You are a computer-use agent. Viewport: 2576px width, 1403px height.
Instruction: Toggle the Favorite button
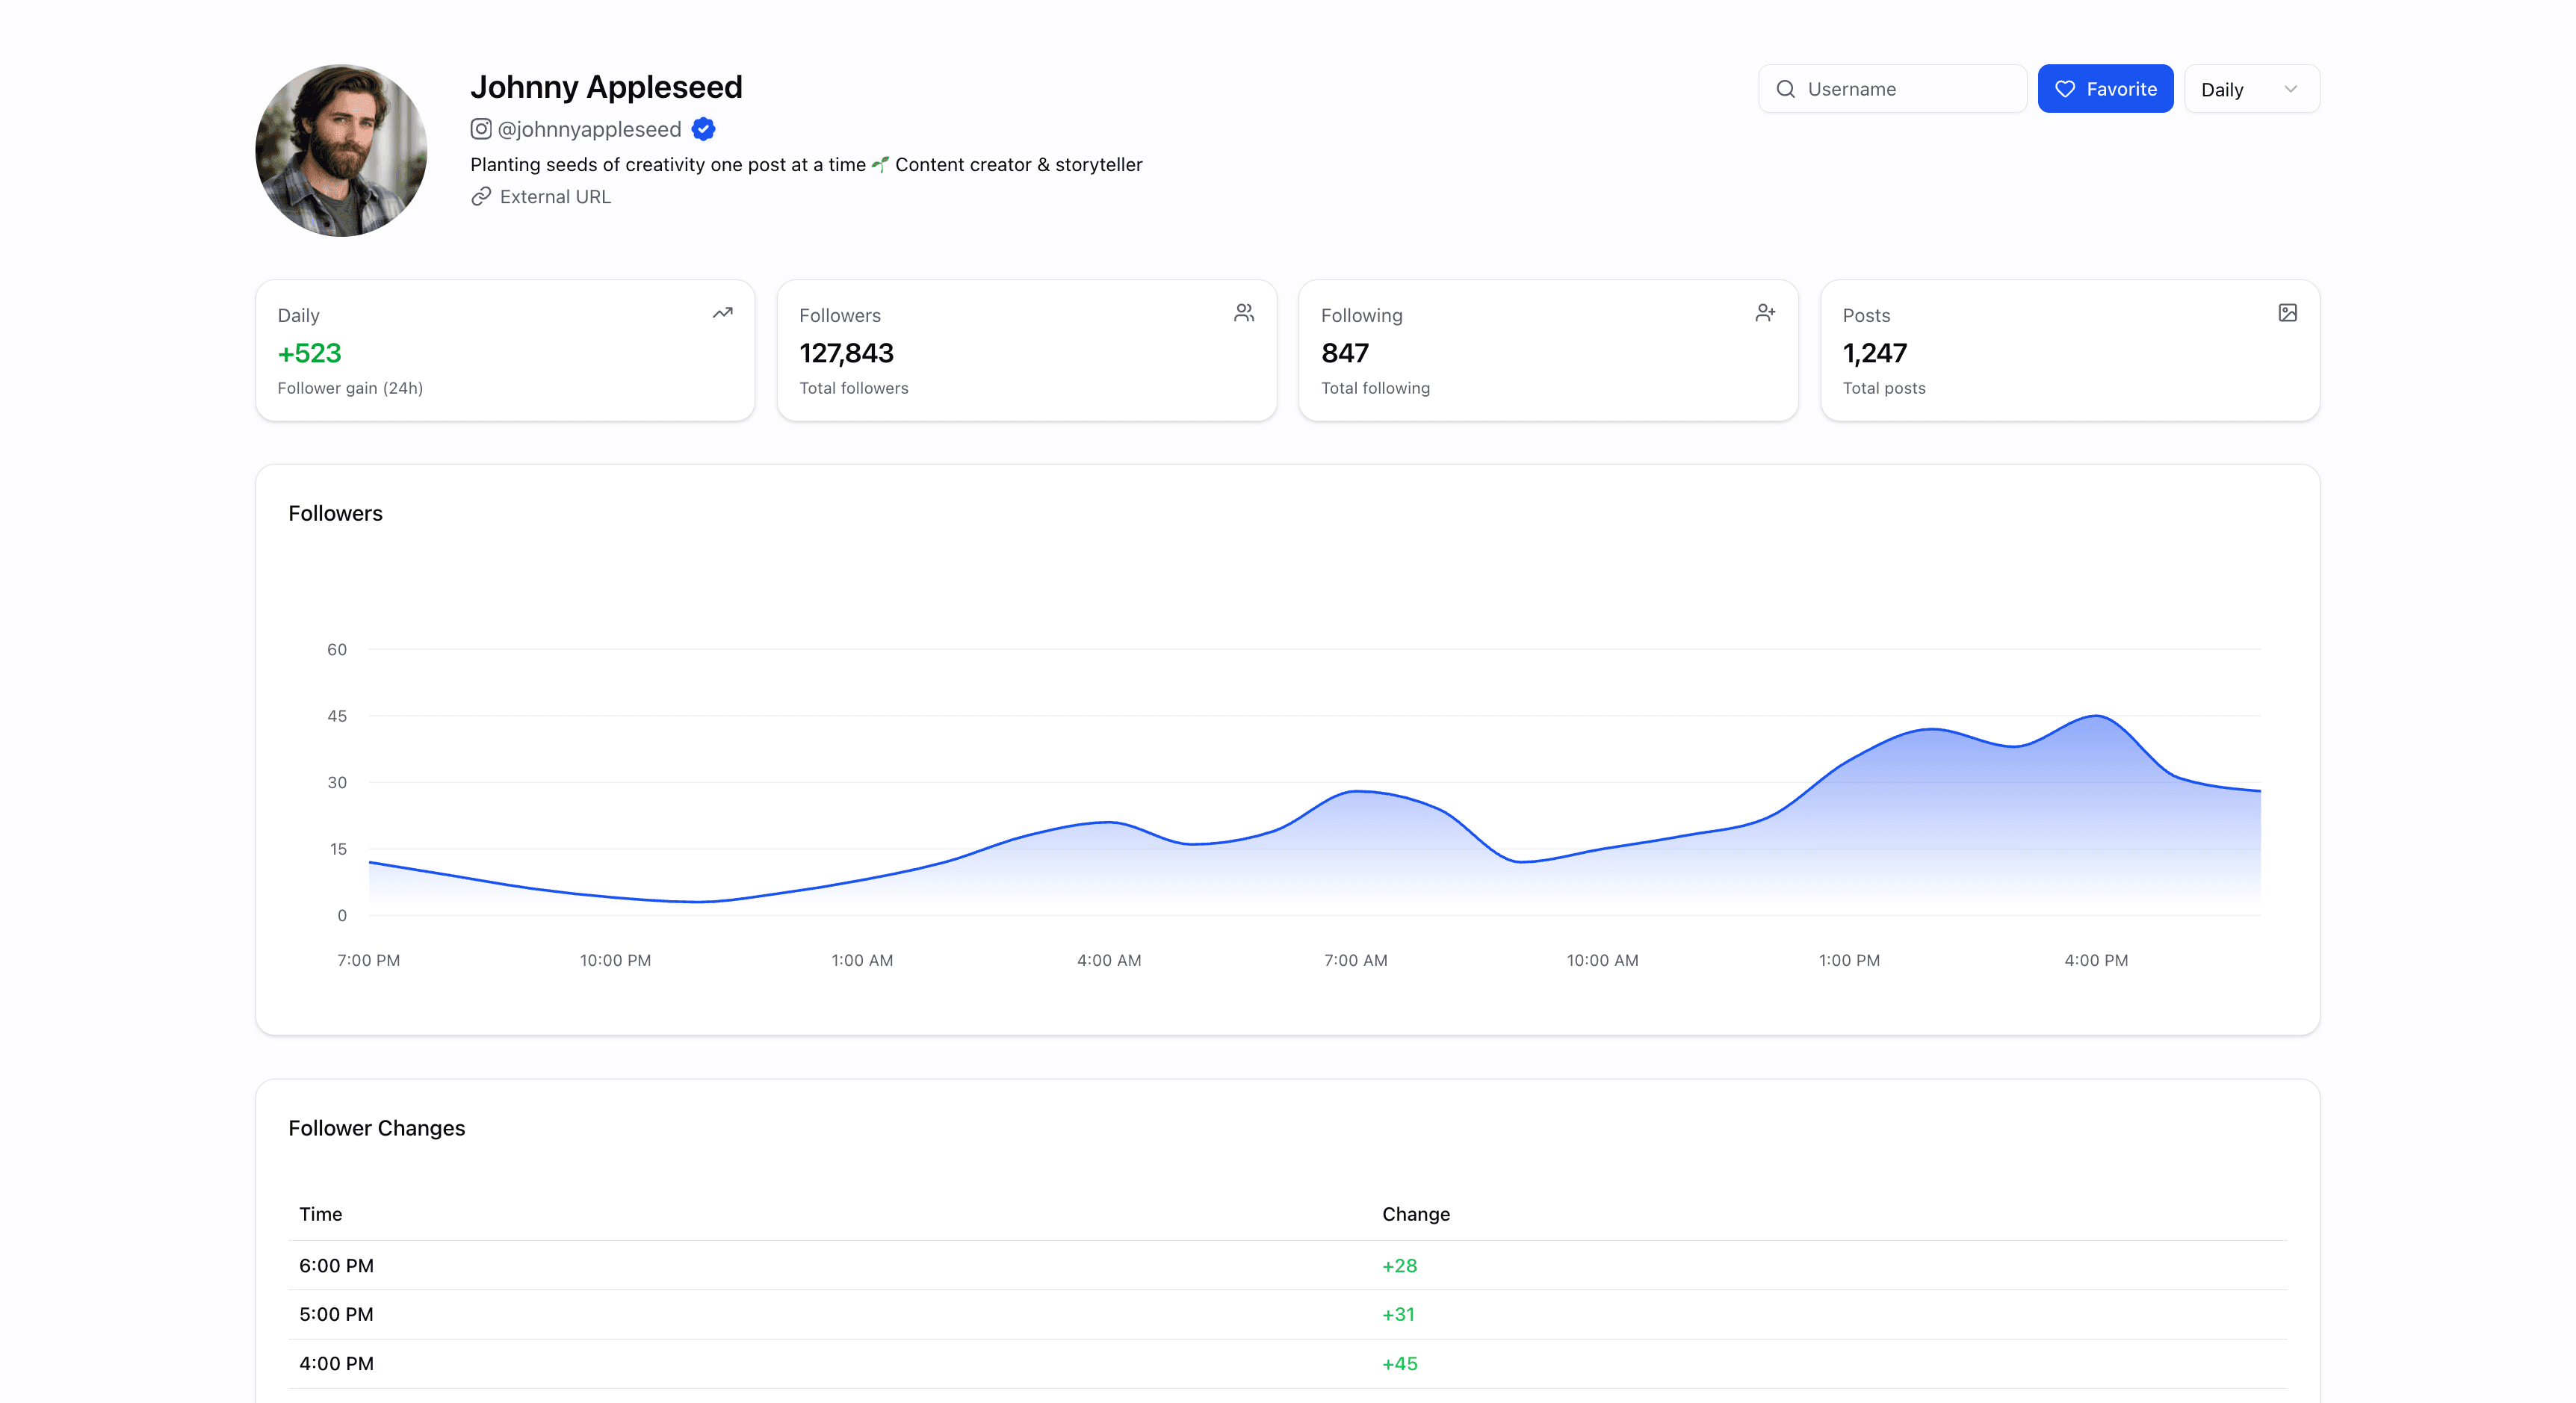(2105, 89)
